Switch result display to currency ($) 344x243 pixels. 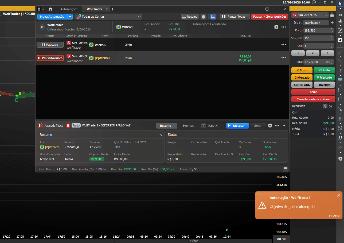(x=325, y=106)
